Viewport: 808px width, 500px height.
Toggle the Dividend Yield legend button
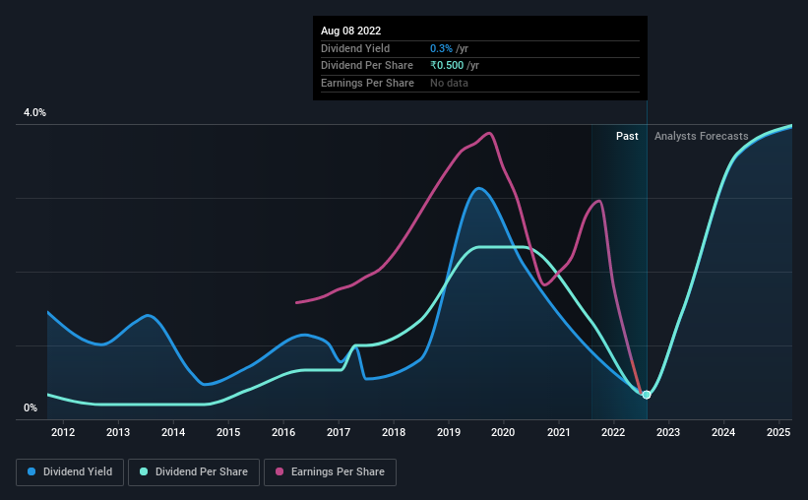70,472
